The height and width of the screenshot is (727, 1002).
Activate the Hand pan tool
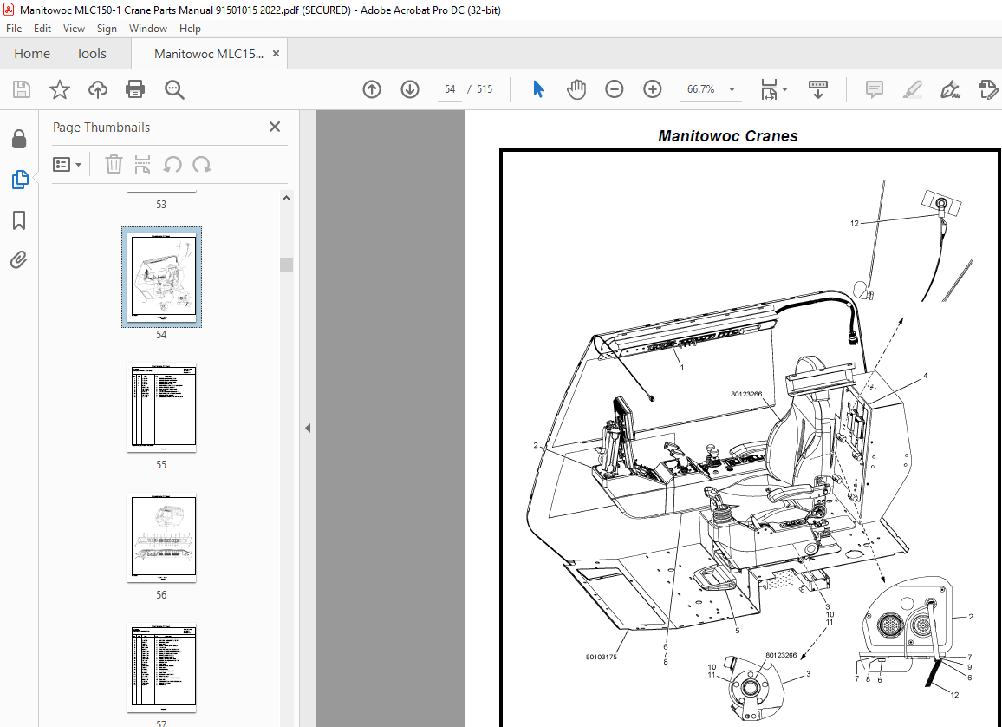[576, 89]
